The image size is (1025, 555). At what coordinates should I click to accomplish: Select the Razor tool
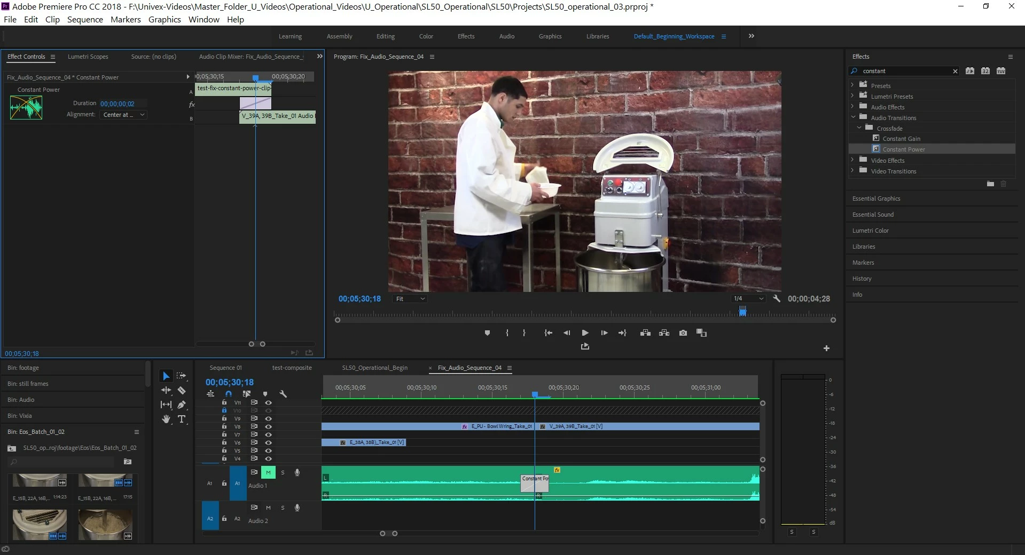coord(182,391)
